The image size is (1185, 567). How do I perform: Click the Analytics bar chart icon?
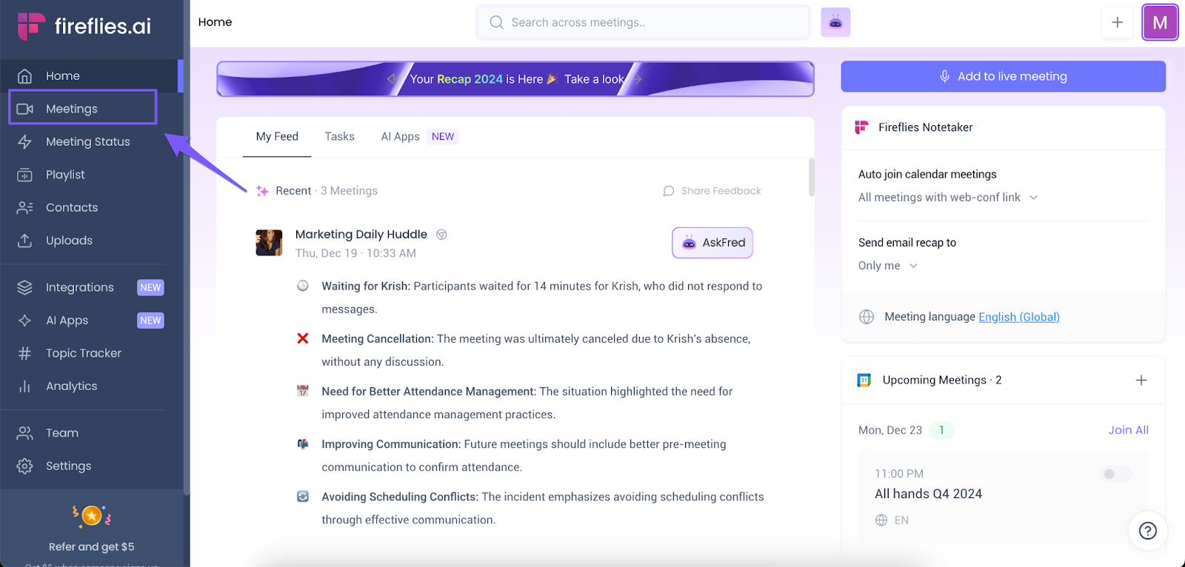[24, 386]
